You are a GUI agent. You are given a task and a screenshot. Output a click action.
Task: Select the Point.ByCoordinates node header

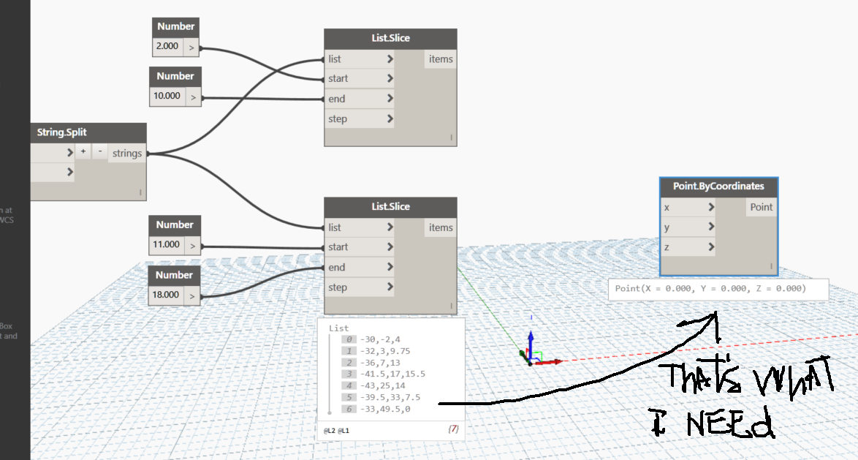[x=718, y=186]
